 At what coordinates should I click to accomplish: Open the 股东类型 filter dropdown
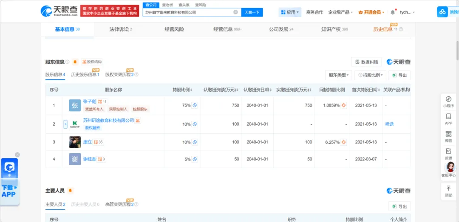point(338,75)
